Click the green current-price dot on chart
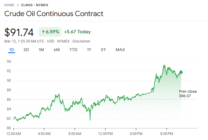Image resolution: width=208 pixels, height=140 pixels. tap(181, 72)
